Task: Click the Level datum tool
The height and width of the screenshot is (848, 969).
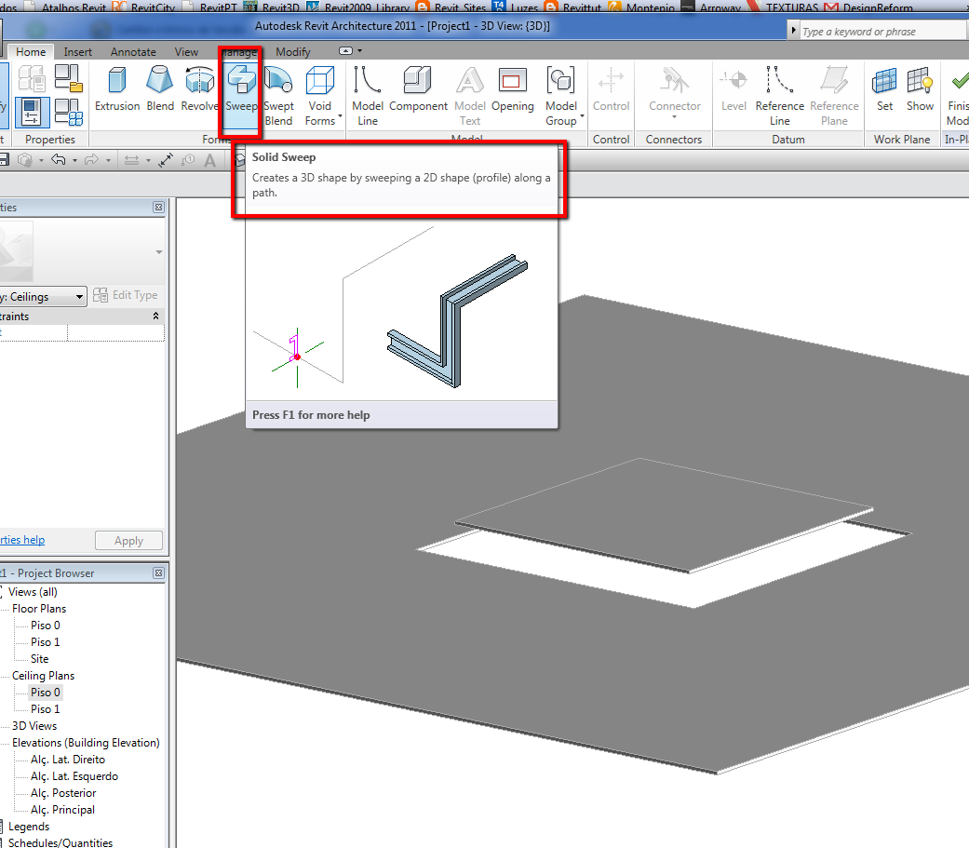Action: click(733, 89)
